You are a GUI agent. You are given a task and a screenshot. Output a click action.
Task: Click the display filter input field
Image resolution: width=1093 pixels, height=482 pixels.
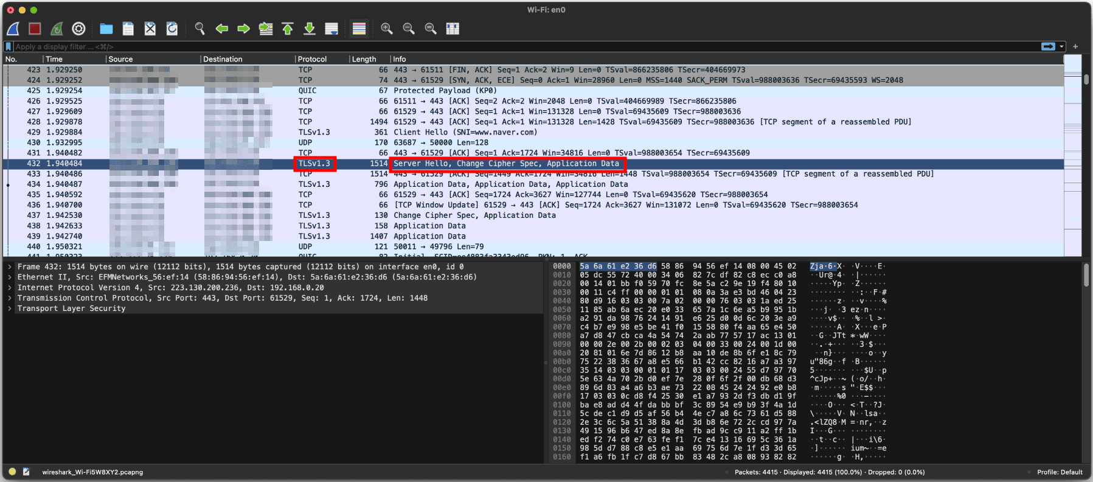[487, 46]
